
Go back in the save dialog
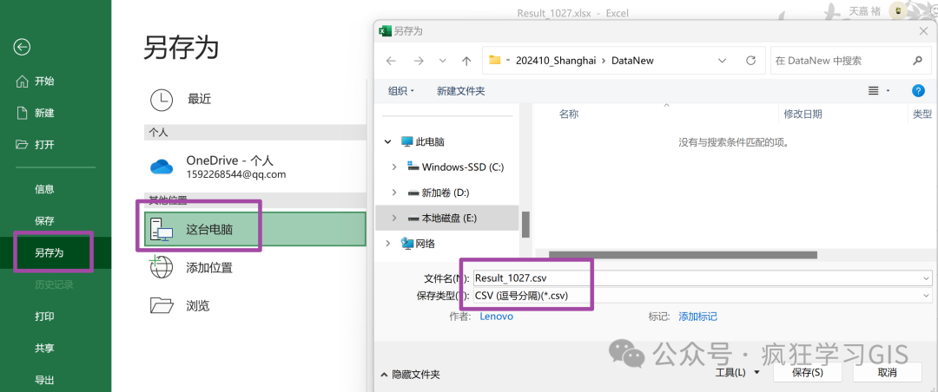click(x=391, y=61)
